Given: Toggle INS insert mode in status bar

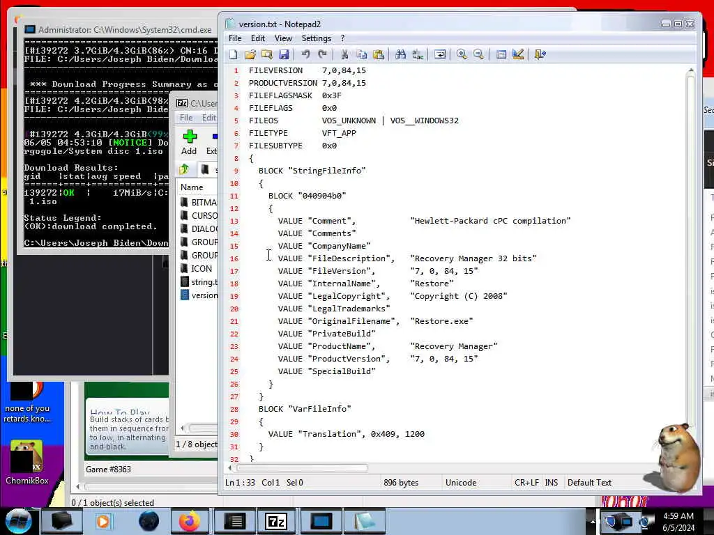Looking at the screenshot, I should coord(552,483).
